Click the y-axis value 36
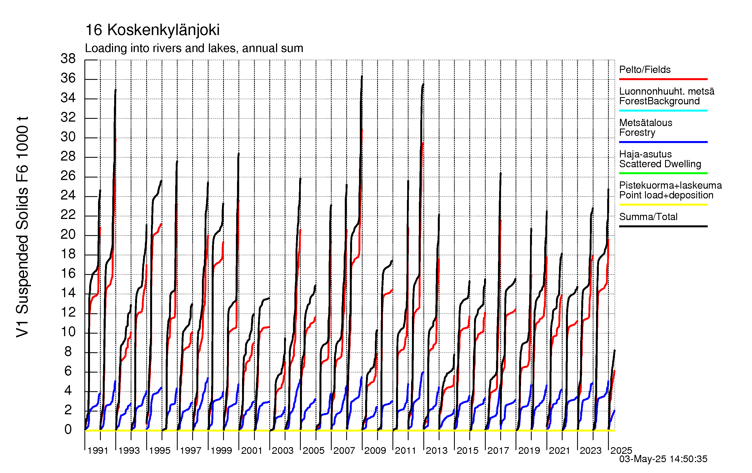This screenshot has height=473, width=752. pyautogui.click(x=68, y=78)
